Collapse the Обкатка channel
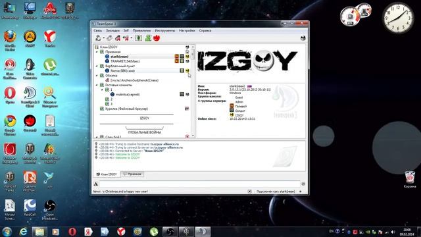This screenshot has height=237, width=421. [x=97, y=76]
